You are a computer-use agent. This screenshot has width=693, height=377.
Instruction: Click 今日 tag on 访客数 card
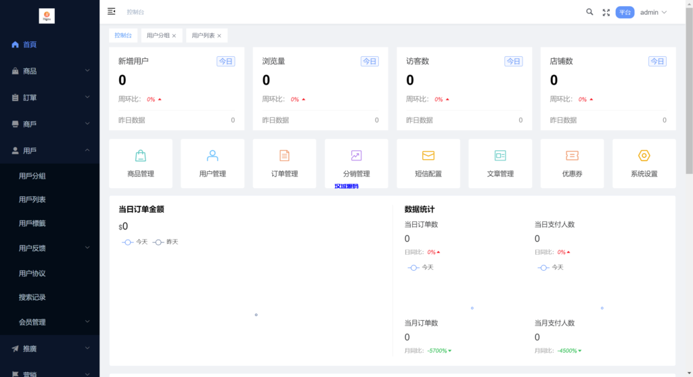pyautogui.click(x=514, y=62)
